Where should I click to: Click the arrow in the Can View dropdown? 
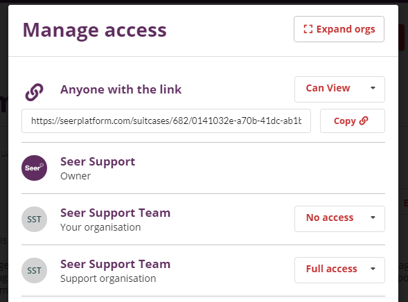pos(373,88)
